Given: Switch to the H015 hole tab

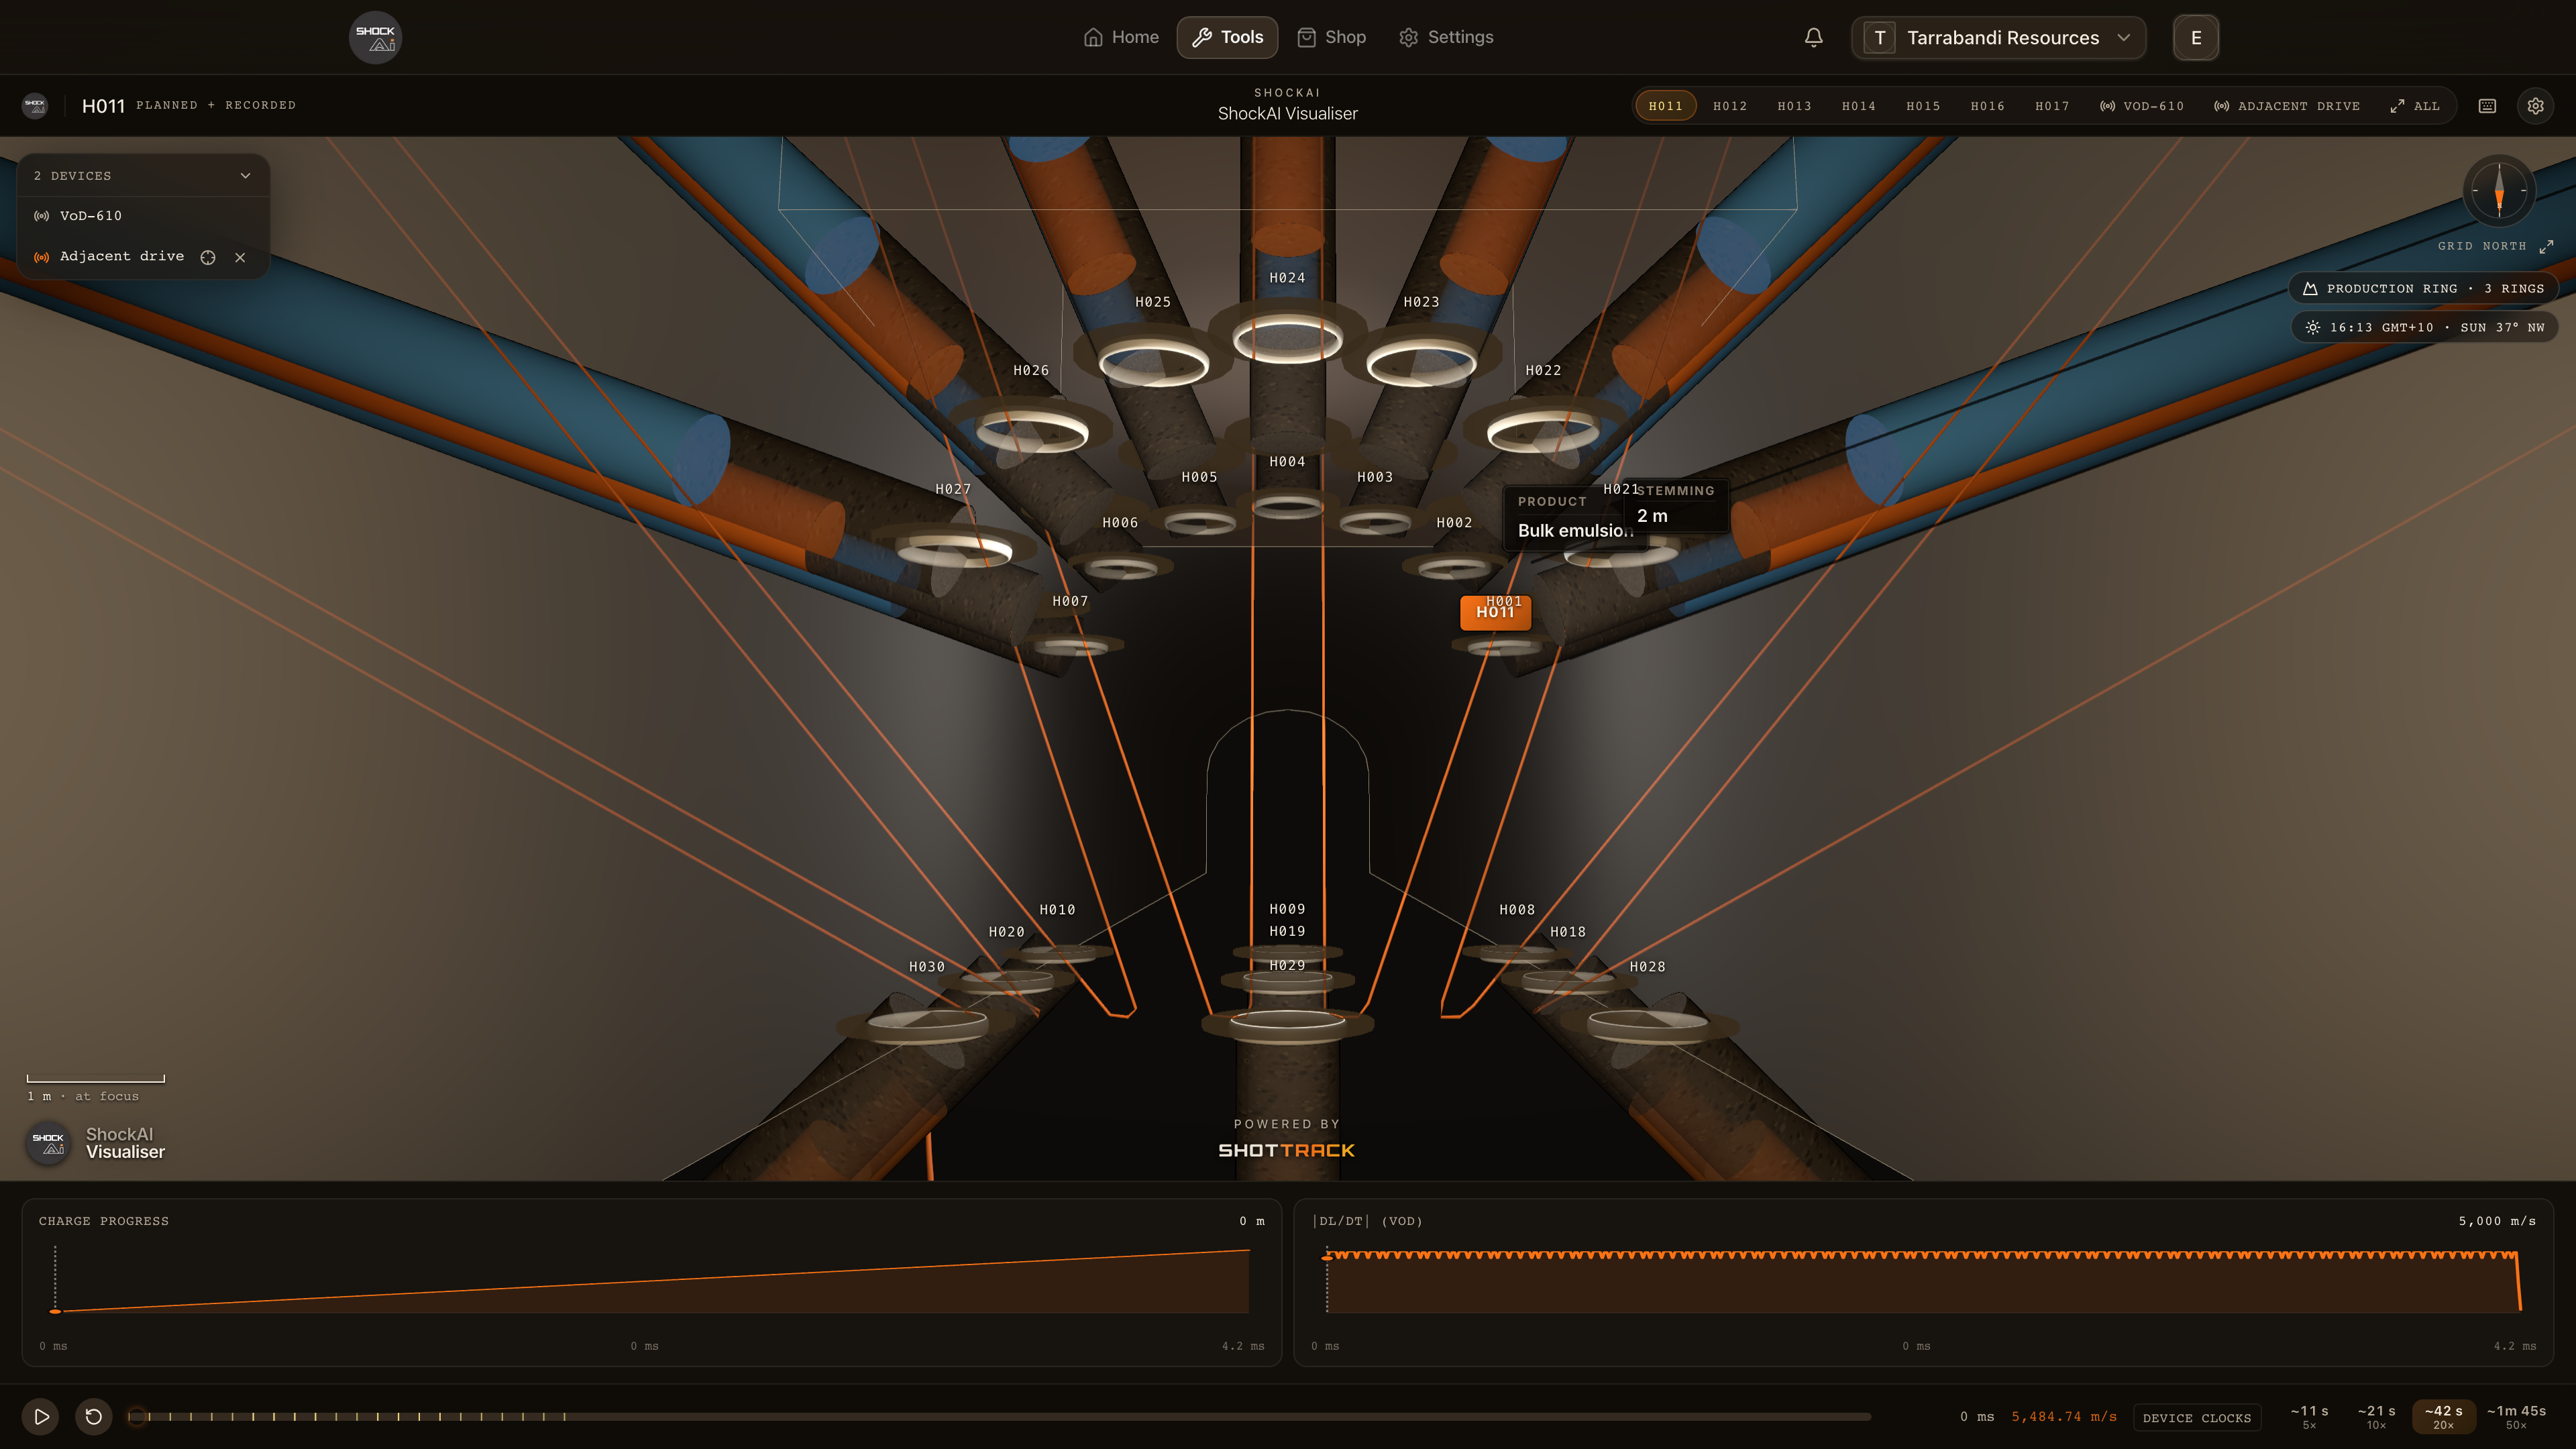Looking at the screenshot, I should point(1923,106).
